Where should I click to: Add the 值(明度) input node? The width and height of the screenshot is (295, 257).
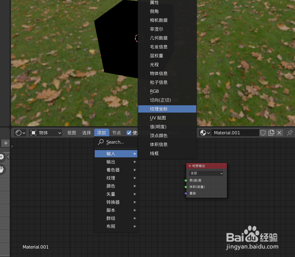(167, 127)
